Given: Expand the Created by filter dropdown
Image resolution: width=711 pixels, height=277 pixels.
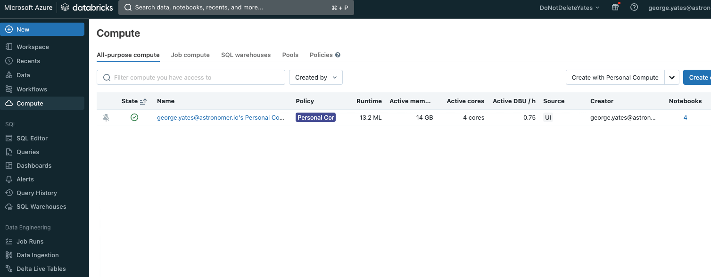Looking at the screenshot, I should coord(315,78).
